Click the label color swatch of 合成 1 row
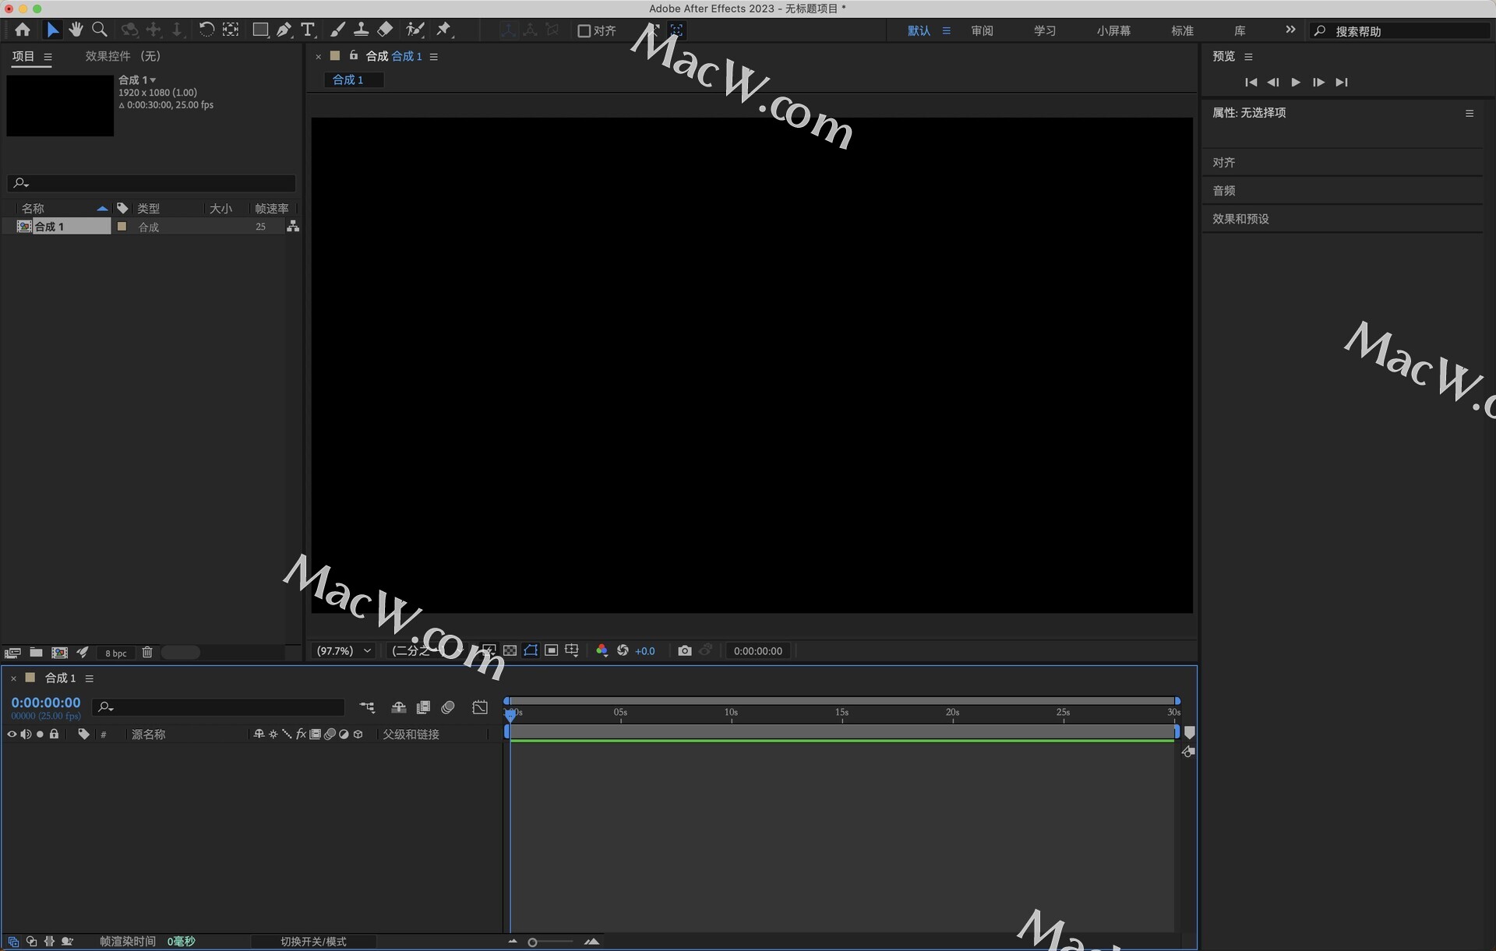The image size is (1496, 951). 122,226
